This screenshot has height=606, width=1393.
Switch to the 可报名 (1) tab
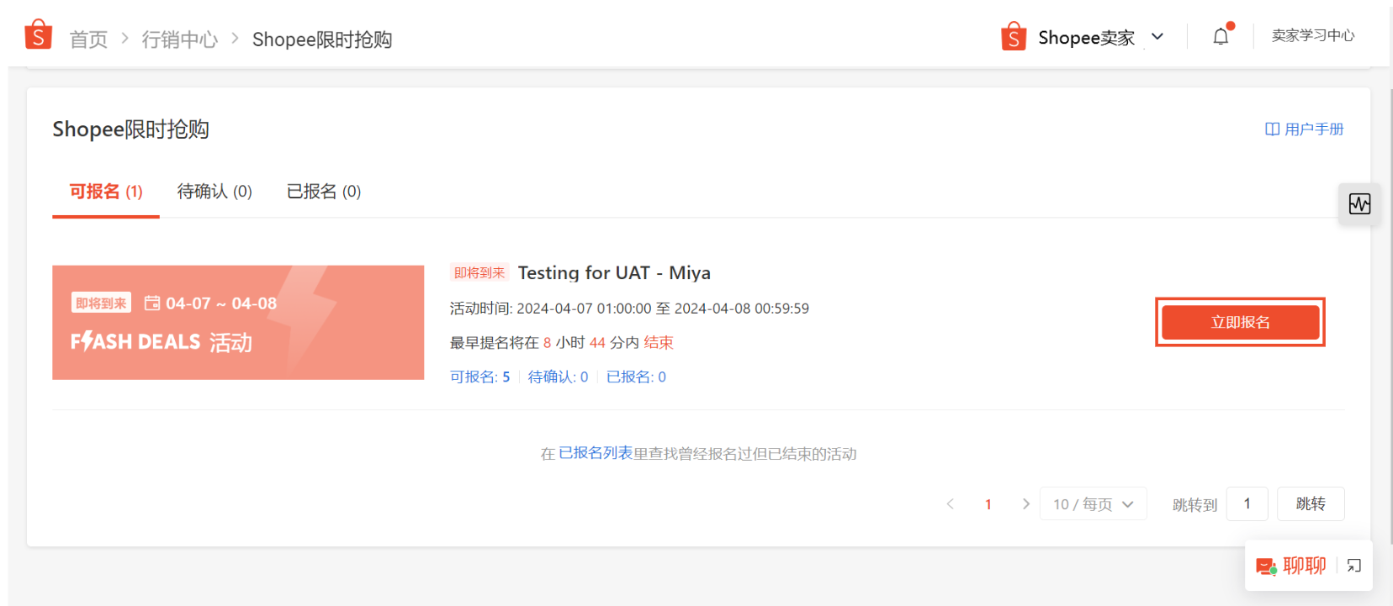pyautogui.click(x=106, y=192)
